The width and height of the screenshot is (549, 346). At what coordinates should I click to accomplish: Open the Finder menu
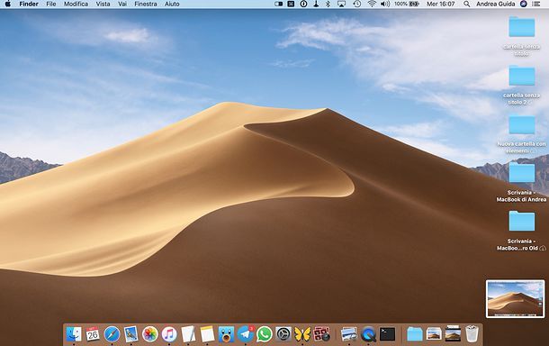(x=29, y=4)
